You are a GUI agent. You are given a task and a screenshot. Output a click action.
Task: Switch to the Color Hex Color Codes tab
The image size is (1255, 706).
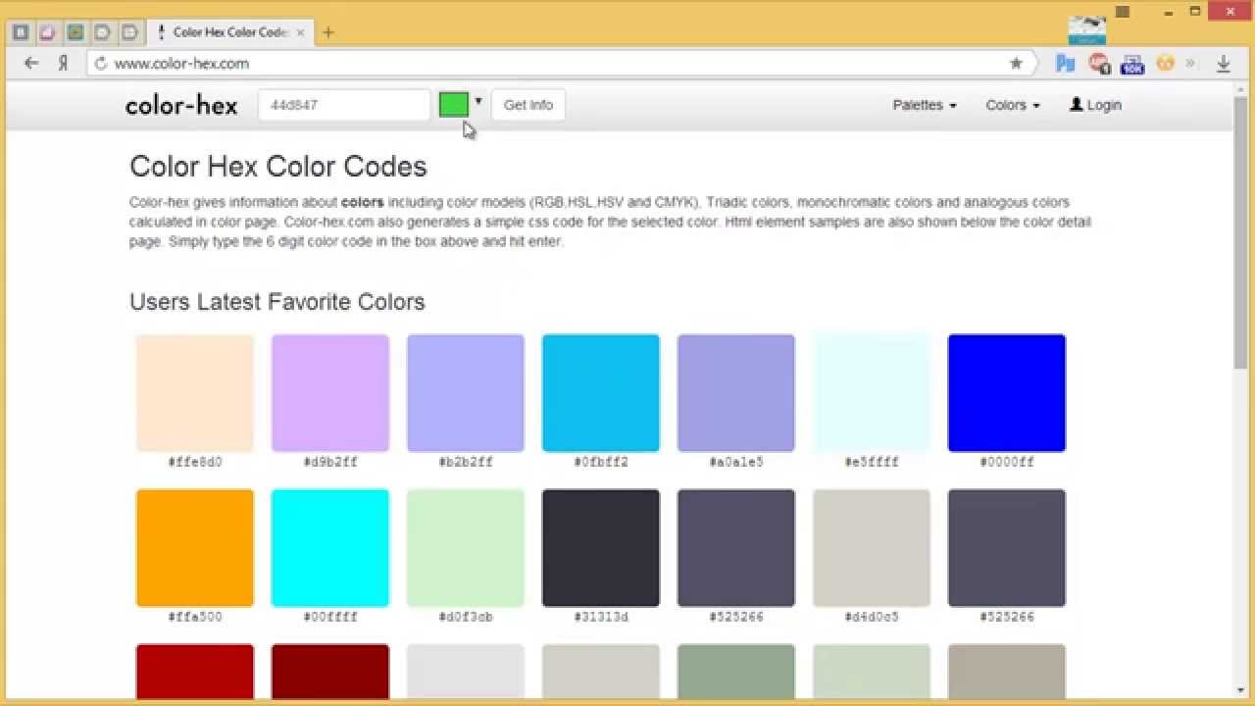228,32
